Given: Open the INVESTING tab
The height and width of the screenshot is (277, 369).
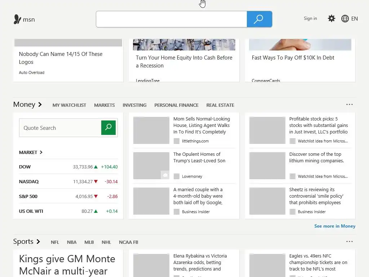Looking at the screenshot, I should click(x=134, y=105).
